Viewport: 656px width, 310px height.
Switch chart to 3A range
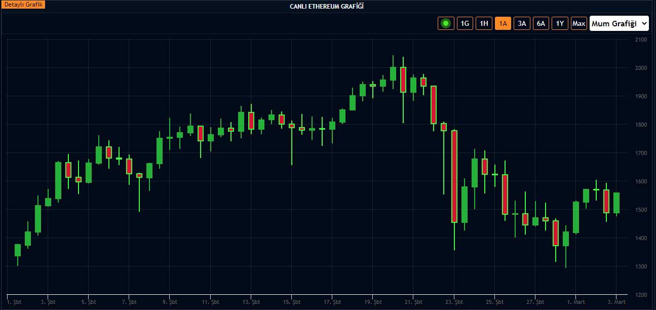point(522,23)
